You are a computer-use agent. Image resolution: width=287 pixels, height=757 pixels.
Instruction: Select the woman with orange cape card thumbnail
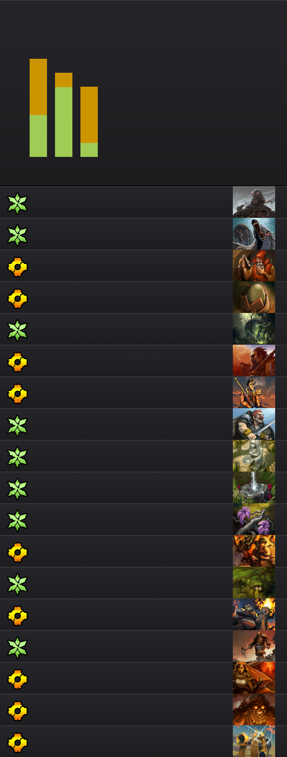click(254, 678)
